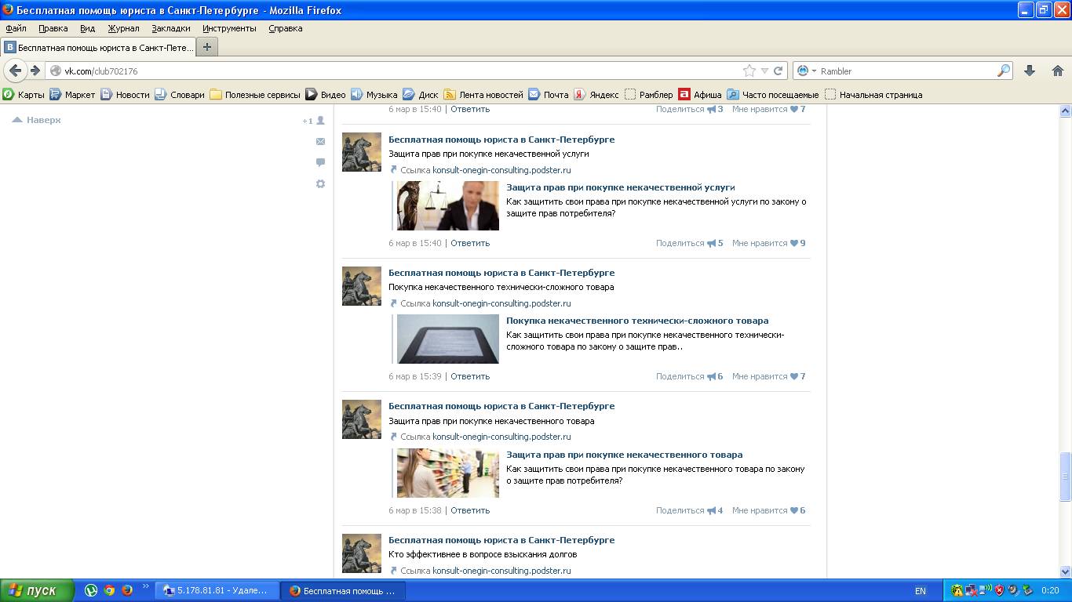Screen dimensions: 1072x602
Task: Expand the URL bar history dropdown arrow
Action: tap(764, 71)
